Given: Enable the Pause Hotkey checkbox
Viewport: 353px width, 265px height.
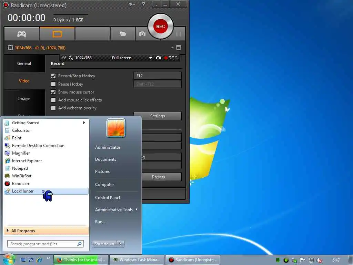Looking at the screenshot, I should [53, 84].
